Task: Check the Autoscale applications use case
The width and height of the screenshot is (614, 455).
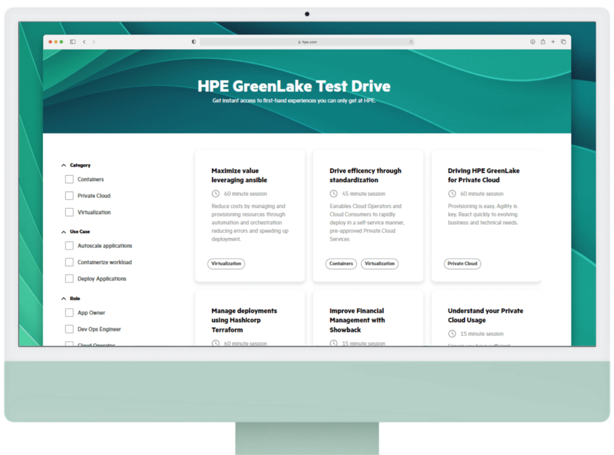Action: point(69,245)
